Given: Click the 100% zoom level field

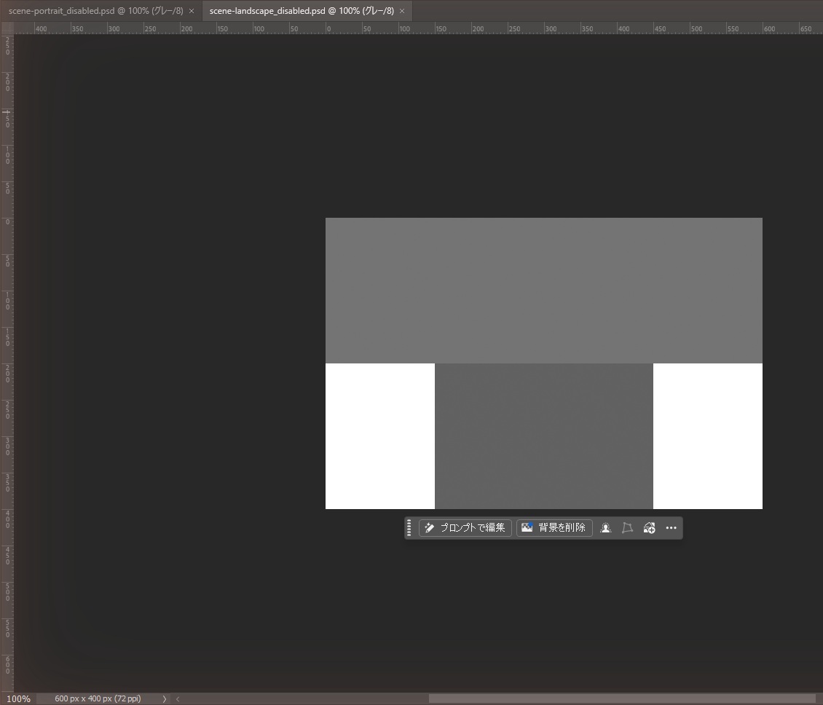Looking at the screenshot, I should click(x=18, y=698).
